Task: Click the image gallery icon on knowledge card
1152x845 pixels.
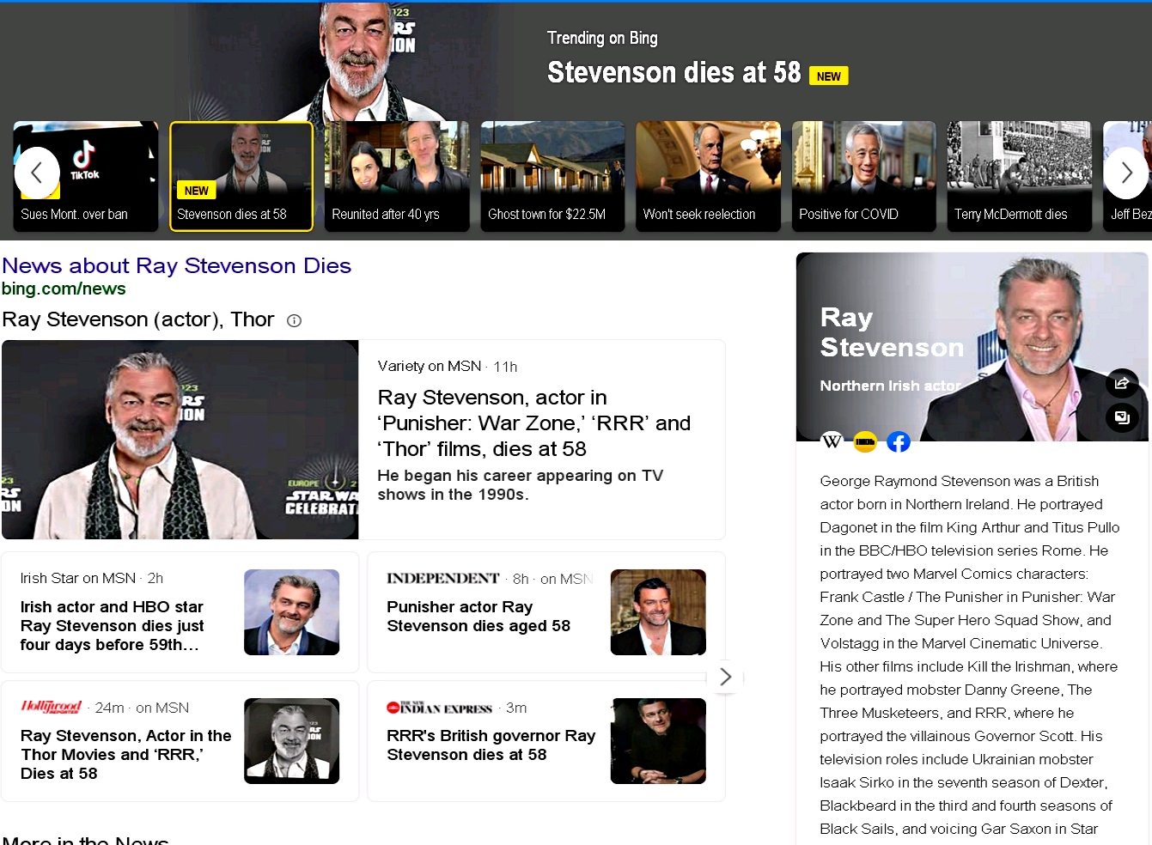Action: tap(1122, 417)
